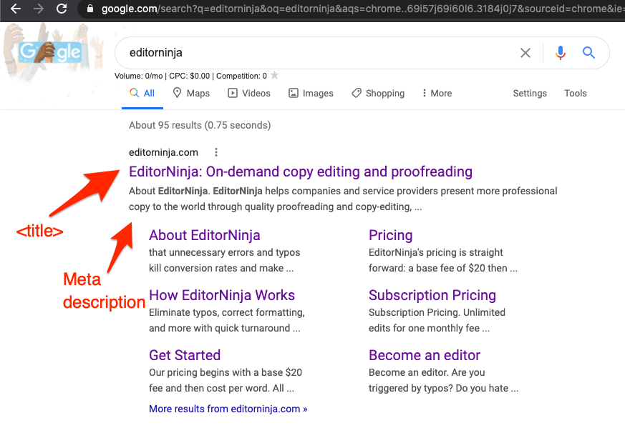This screenshot has height=428, width=625.
Task: Open the Become an editor sitelink
Action: point(425,355)
